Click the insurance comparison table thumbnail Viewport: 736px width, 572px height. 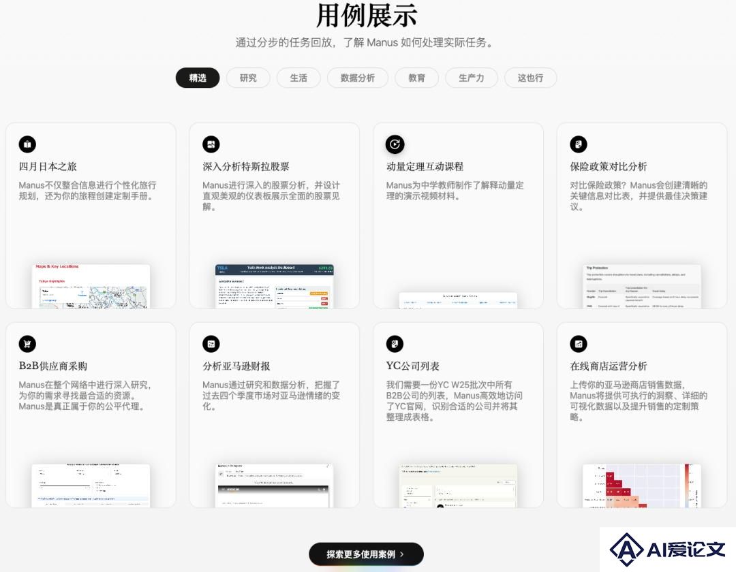click(642, 286)
